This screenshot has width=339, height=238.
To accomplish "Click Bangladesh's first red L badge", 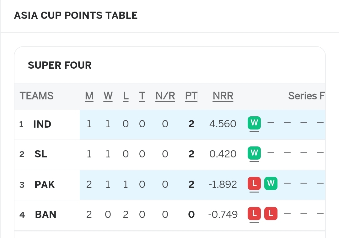I will click(254, 214).
